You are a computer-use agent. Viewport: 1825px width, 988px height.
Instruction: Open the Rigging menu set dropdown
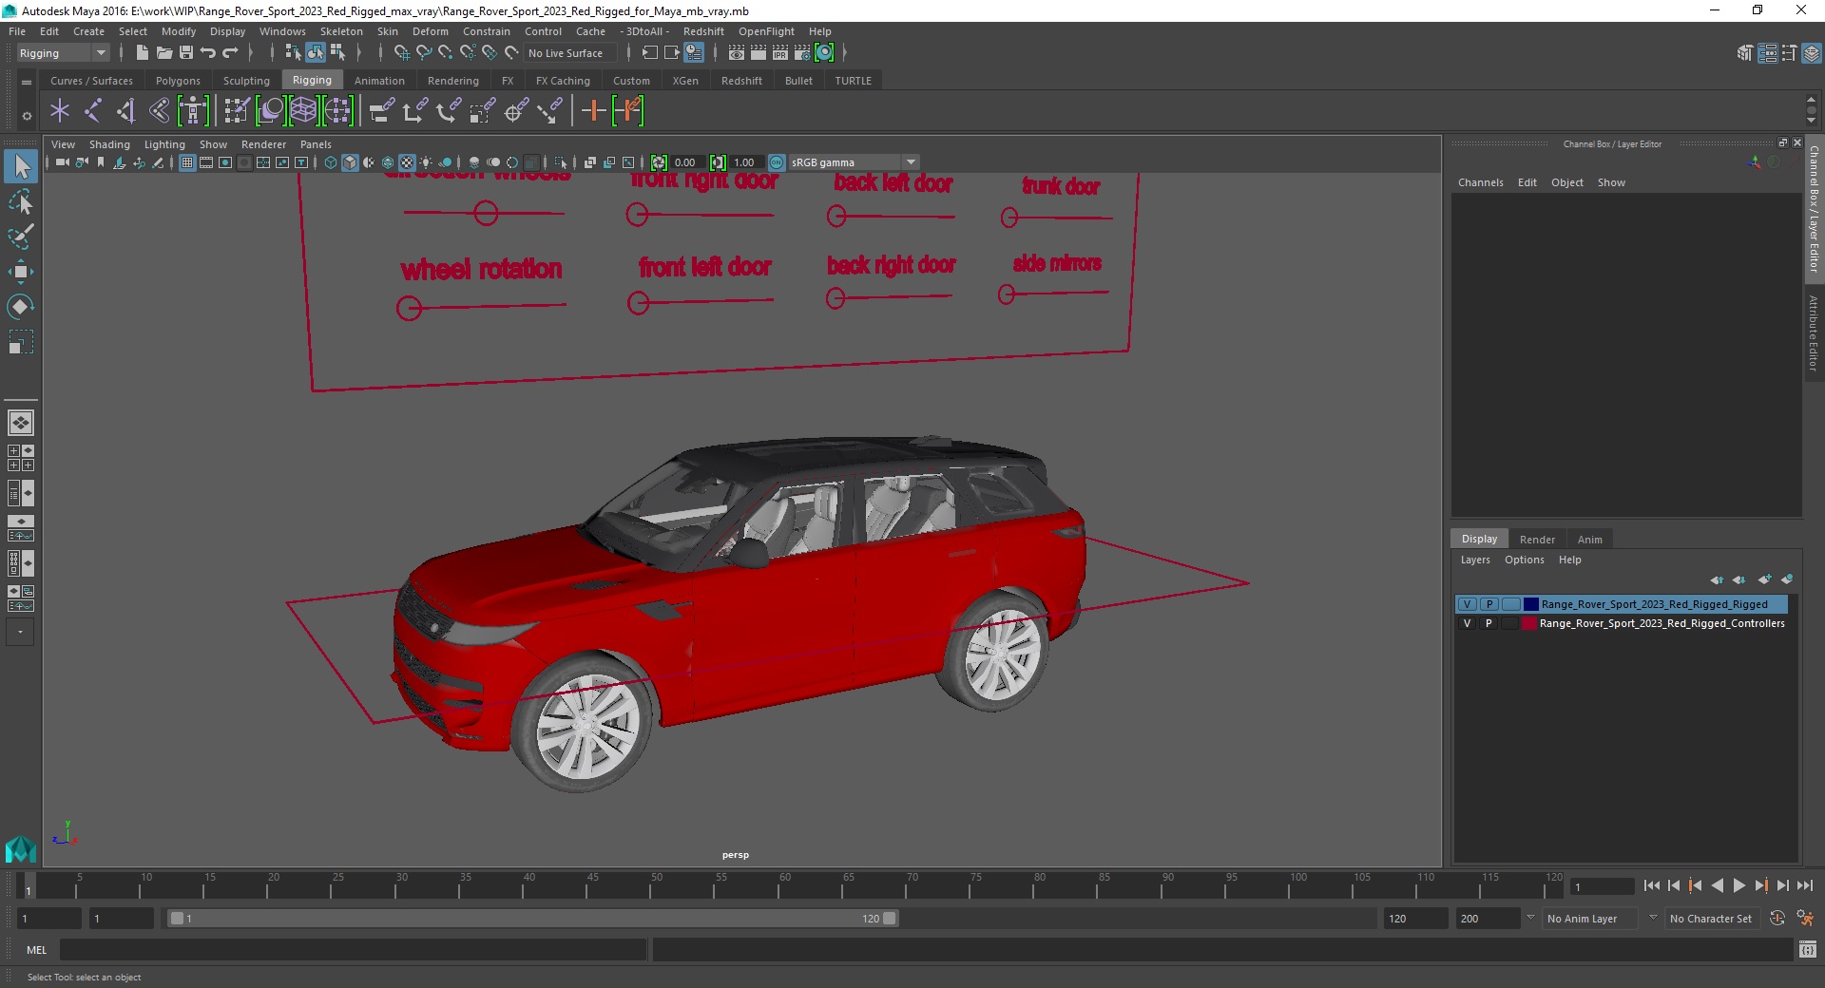click(63, 53)
